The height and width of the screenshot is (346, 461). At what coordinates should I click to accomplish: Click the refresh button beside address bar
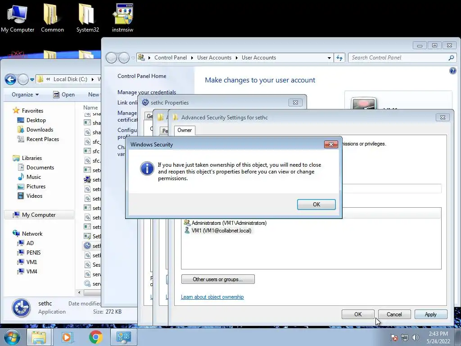(339, 58)
